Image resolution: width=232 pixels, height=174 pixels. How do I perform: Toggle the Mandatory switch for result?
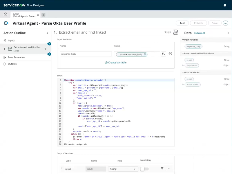pyautogui.click(x=144, y=169)
